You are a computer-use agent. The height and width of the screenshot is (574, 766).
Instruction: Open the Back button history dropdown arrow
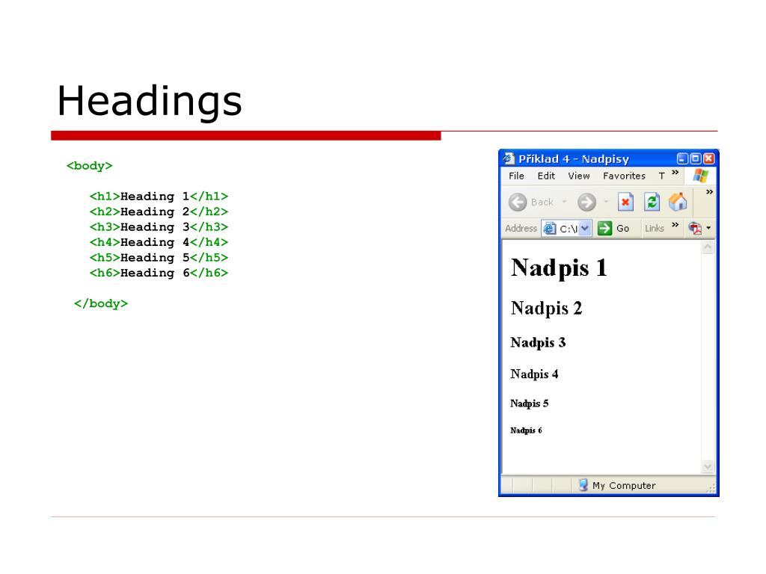pyautogui.click(x=564, y=202)
